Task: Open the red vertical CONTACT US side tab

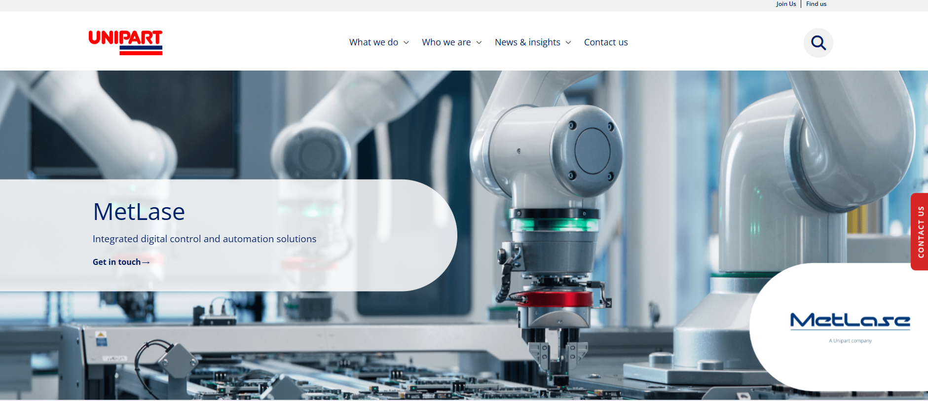Action: [x=920, y=232]
